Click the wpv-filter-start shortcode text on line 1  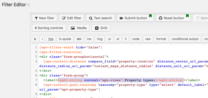point(58,47)
